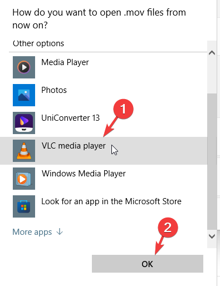Viewport: 220px width, 286px height.
Task: Click the scrollbar down arrow
Action: click(212, 236)
